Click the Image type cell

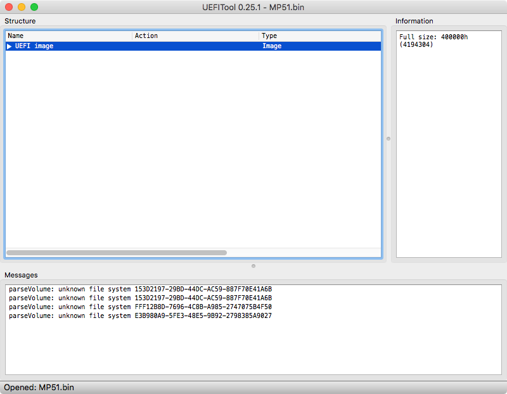pyautogui.click(x=272, y=46)
